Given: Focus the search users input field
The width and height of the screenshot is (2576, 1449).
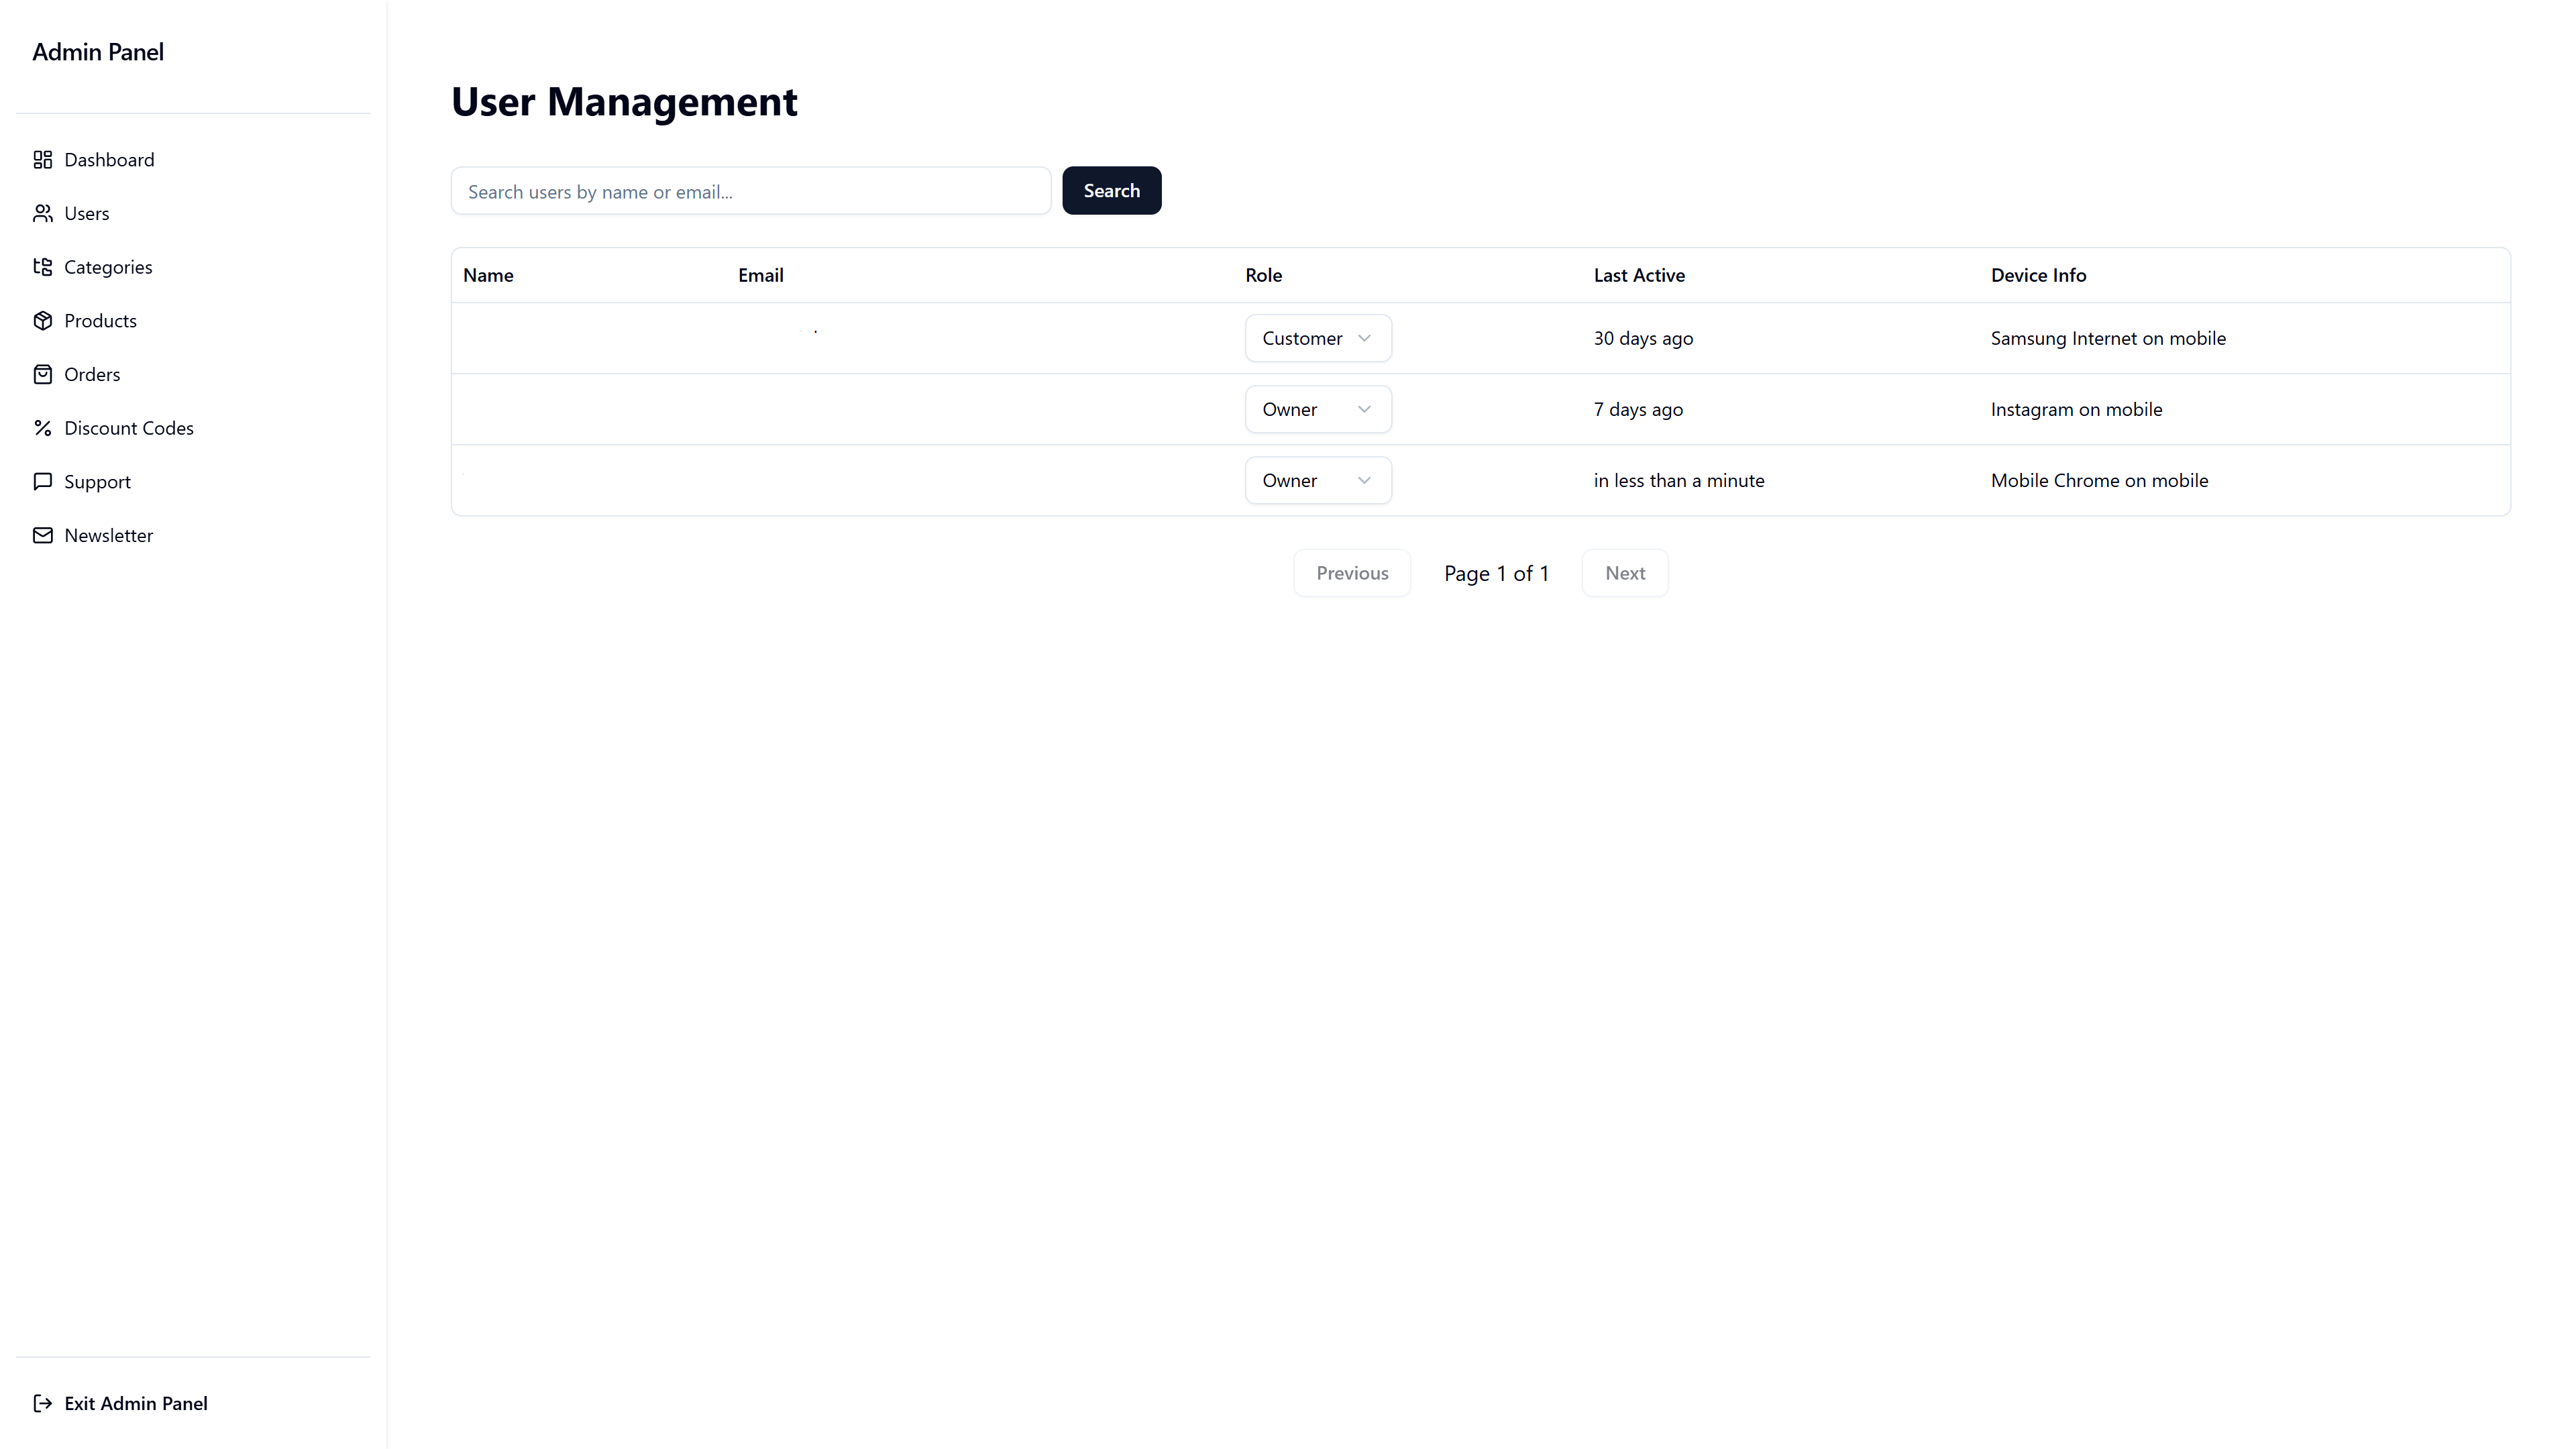Looking at the screenshot, I should pos(751,191).
